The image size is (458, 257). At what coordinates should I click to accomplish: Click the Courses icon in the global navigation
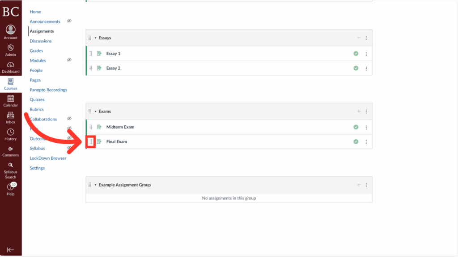point(10,83)
